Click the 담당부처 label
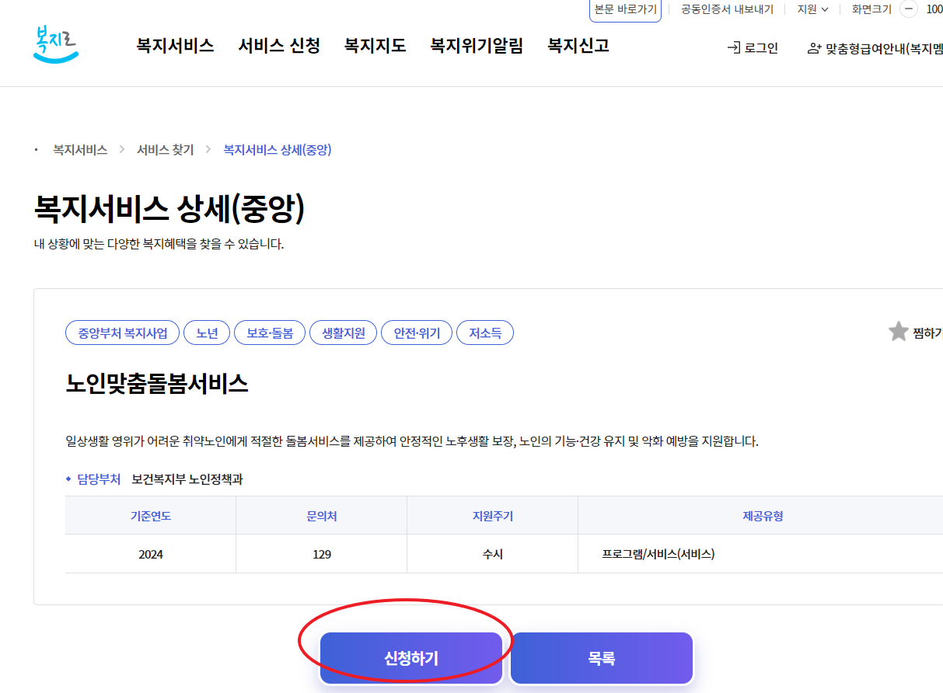This screenshot has height=693, width=943. coord(99,479)
